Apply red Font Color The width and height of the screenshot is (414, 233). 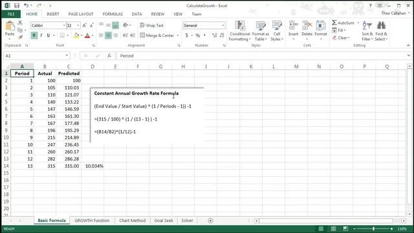point(87,35)
